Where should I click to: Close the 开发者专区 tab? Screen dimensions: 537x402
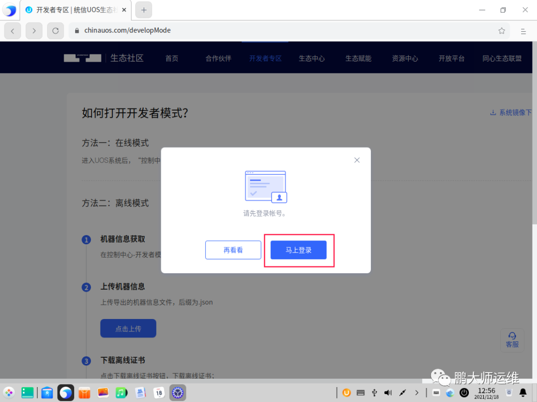point(124,10)
